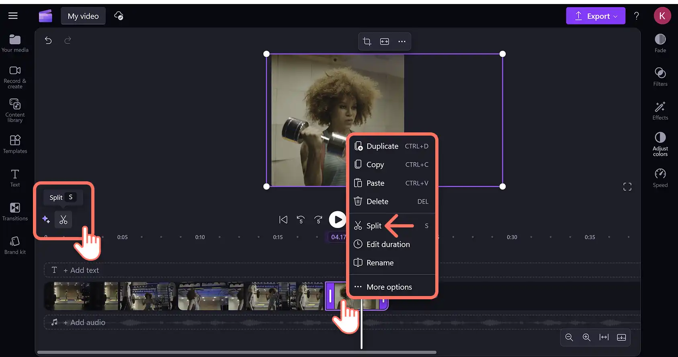The width and height of the screenshot is (678, 357).
Task: Click the My video title field
Action: [83, 16]
